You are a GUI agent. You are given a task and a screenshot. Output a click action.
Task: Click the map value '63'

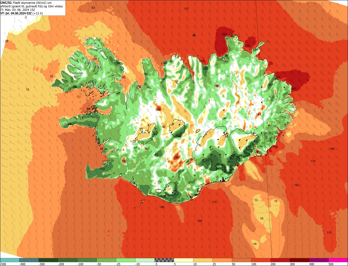tap(93, 8)
